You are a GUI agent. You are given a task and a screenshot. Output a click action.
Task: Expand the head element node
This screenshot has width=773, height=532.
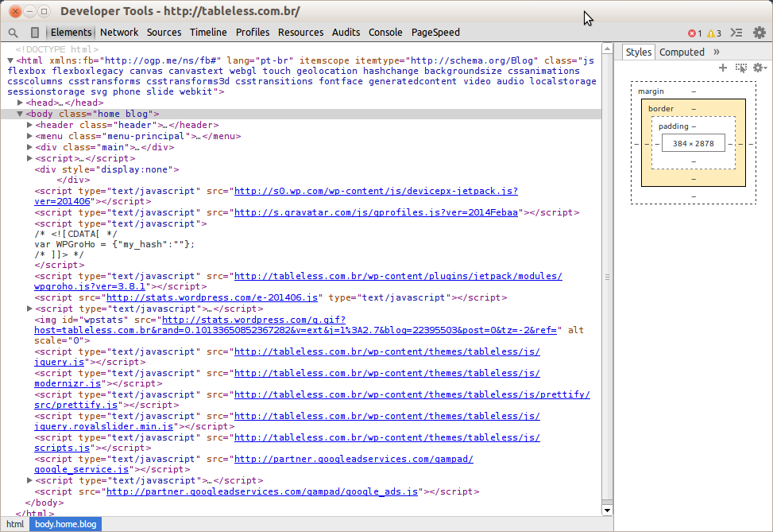pos(20,103)
